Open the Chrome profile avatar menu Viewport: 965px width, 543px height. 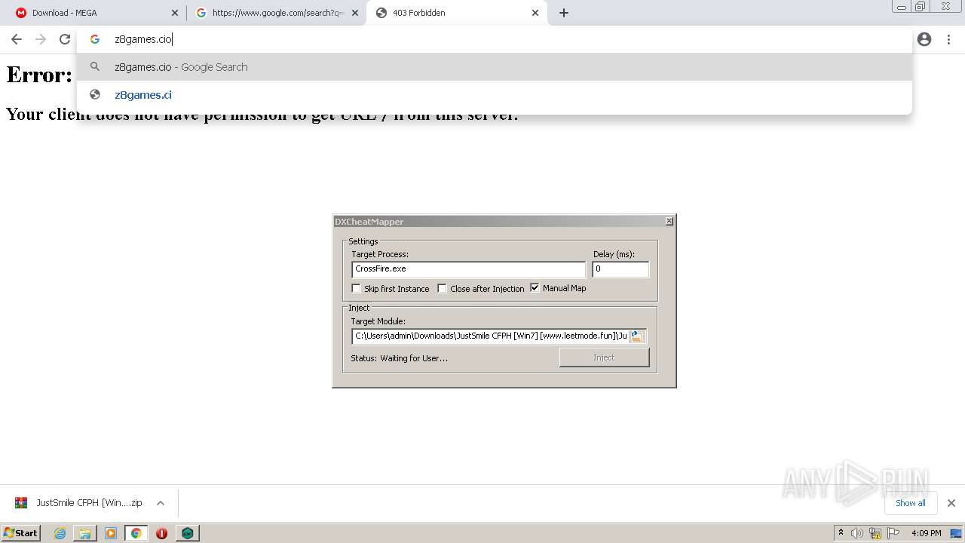tap(924, 39)
